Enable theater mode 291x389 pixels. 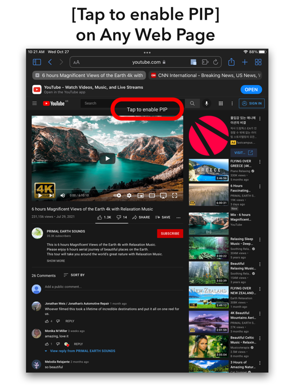tap(152, 196)
